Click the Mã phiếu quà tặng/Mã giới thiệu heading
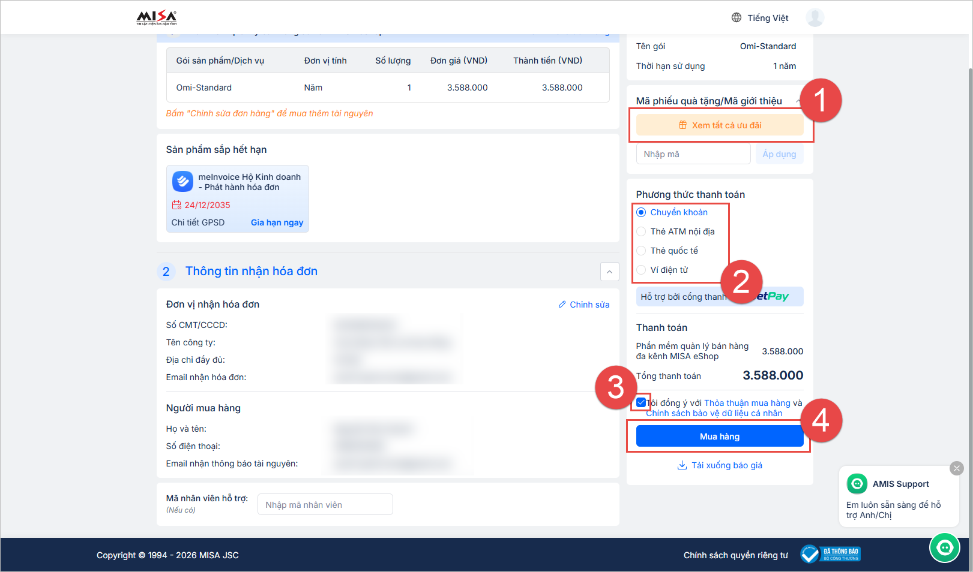Image resolution: width=973 pixels, height=572 pixels. click(709, 101)
